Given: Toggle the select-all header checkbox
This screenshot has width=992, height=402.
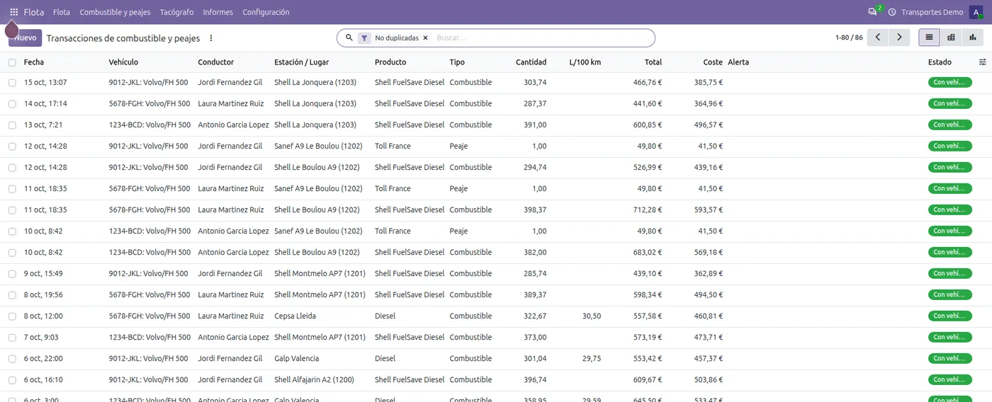Looking at the screenshot, I should click(x=12, y=62).
